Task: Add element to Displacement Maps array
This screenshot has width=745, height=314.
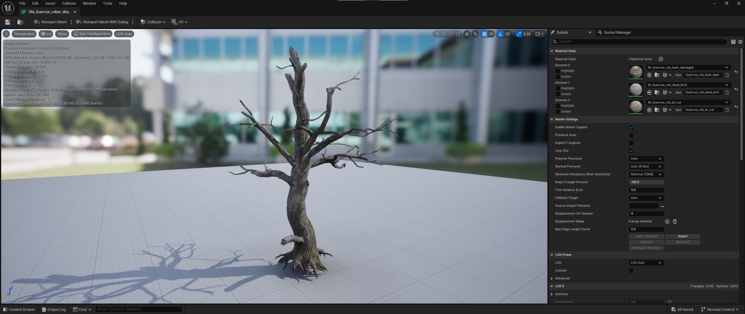Action: [667, 222]
